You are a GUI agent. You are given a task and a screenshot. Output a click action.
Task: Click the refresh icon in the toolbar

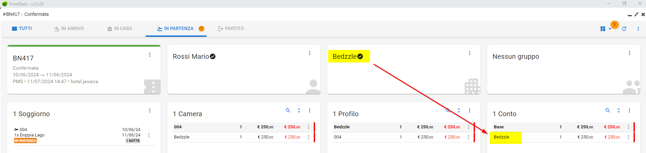[624, 29]
